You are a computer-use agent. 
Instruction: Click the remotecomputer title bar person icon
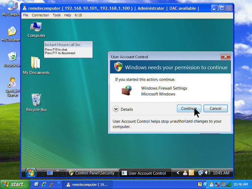click(25, 8)
